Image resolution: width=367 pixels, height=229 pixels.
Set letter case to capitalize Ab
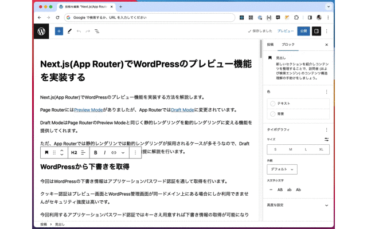click(298, 189)
